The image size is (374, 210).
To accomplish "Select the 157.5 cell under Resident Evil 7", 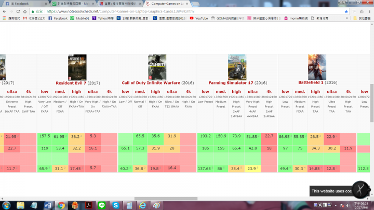I will [45, 139].
